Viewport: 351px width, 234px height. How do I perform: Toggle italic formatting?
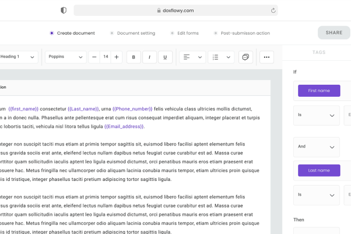149,57
